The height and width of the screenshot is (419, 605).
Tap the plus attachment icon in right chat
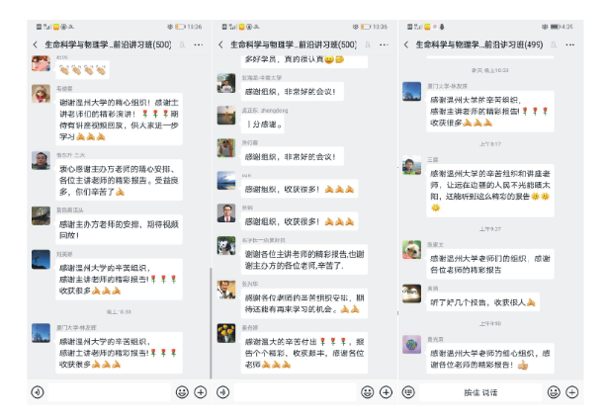tap(571, 392)
